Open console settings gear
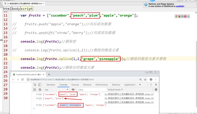Viewport: 197px width, 114px height. (x=156, y=89)
